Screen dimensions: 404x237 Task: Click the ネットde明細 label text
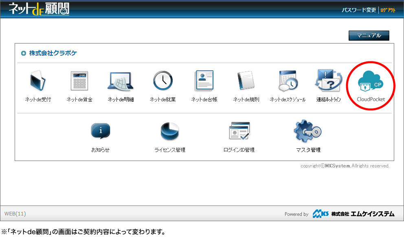121,100
